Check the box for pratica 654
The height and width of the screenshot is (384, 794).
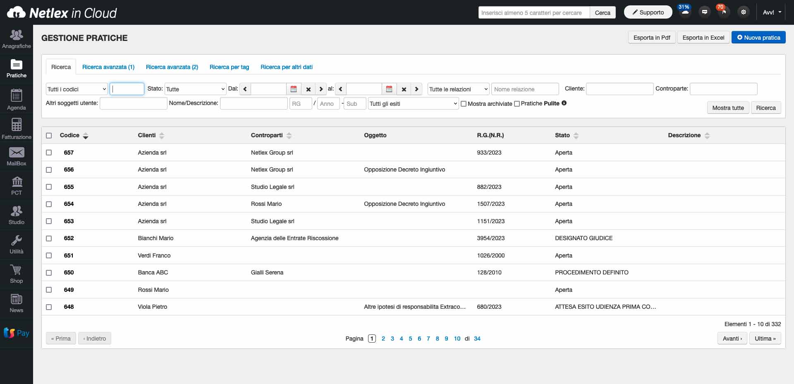49,204
